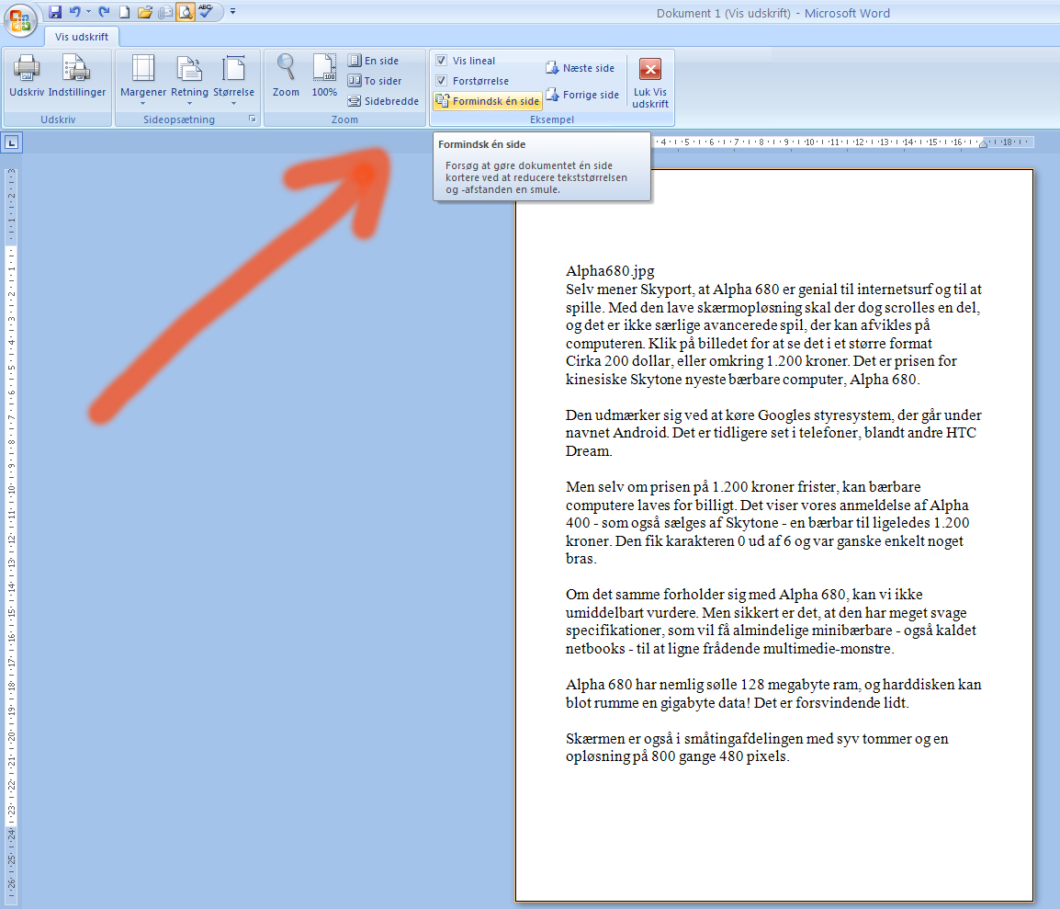Click Save icon in quick access toolbar
This screenshot has height=909, width=1060.
tap(55, 12)
